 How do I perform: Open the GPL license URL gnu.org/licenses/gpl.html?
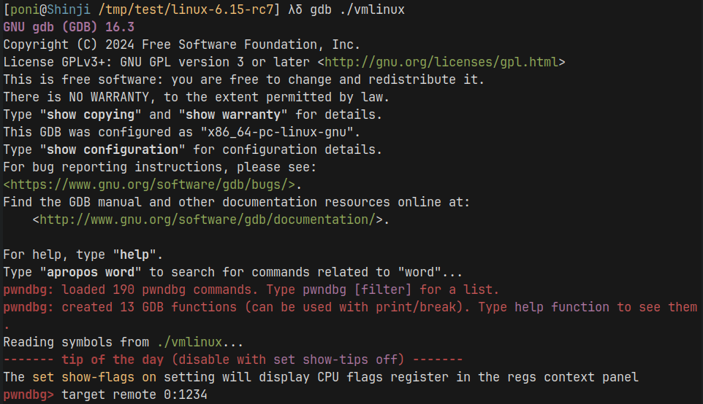[444, 62]
